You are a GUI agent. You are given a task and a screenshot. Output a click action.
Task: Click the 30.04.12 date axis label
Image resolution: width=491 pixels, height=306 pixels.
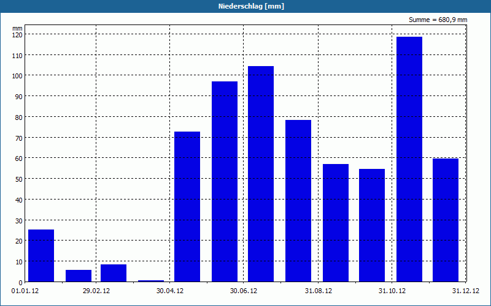(170, 291)
